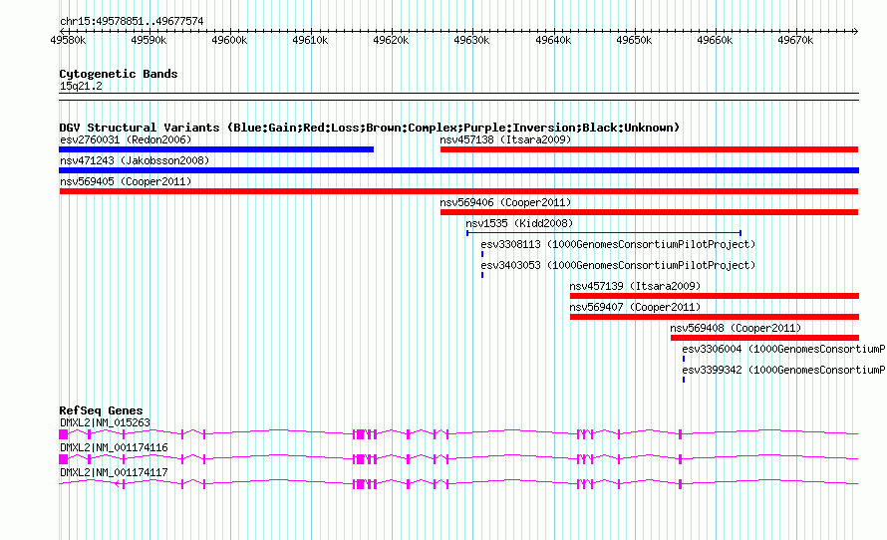This screenshot has height=540, width=887.
Task: Click the esv3308113 small blue variant marker
Action: coord(482,254)
